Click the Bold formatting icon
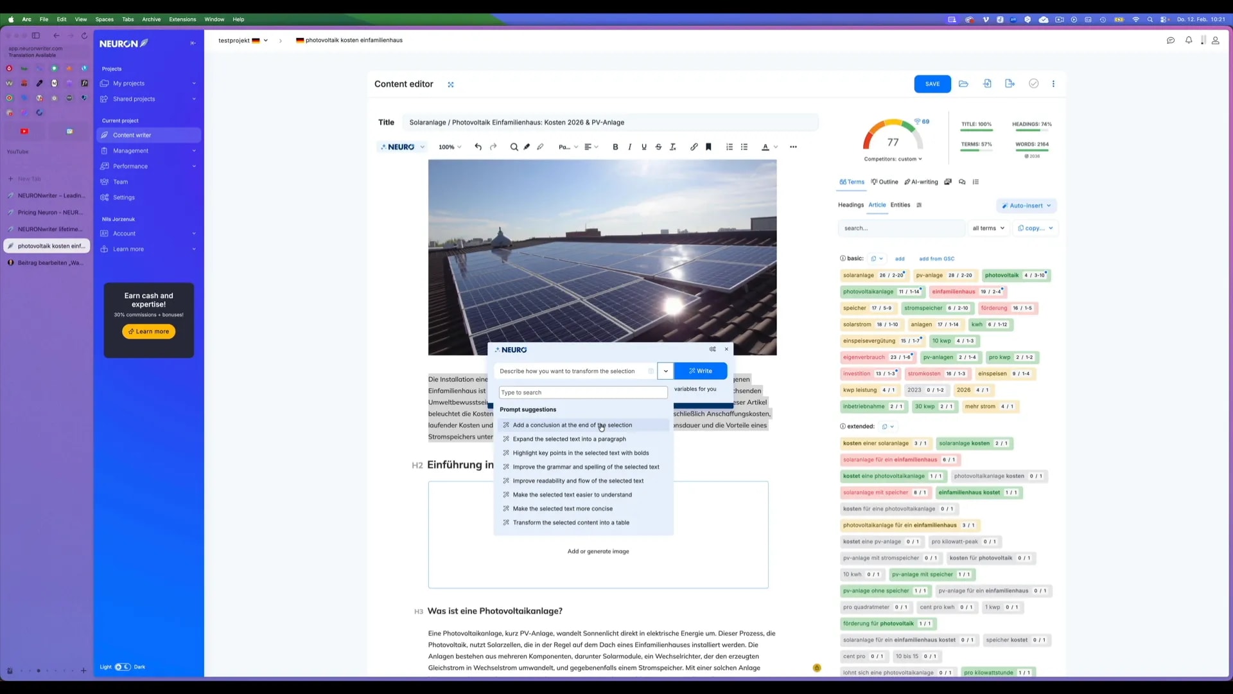This screenshot has height=694, width=1233. click(x=615, y=147)
